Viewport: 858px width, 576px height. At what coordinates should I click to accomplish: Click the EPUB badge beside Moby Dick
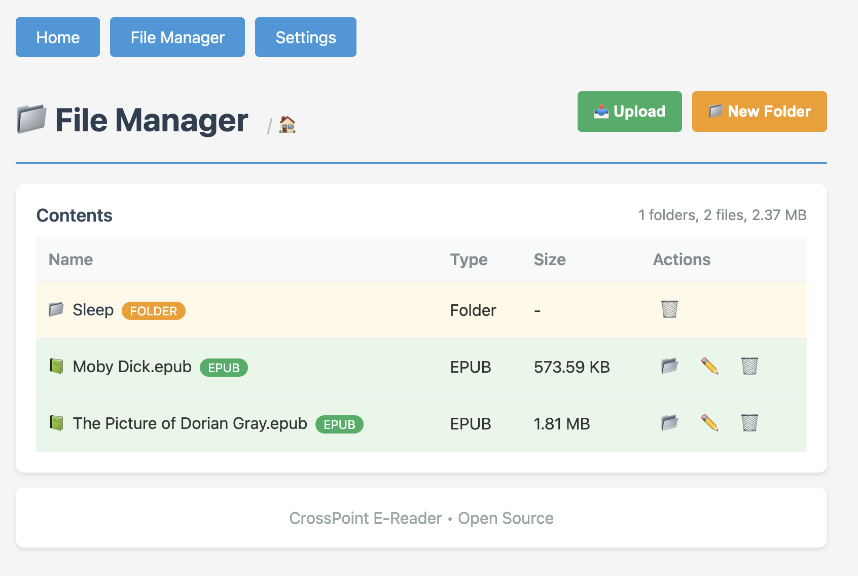(224, 368)
